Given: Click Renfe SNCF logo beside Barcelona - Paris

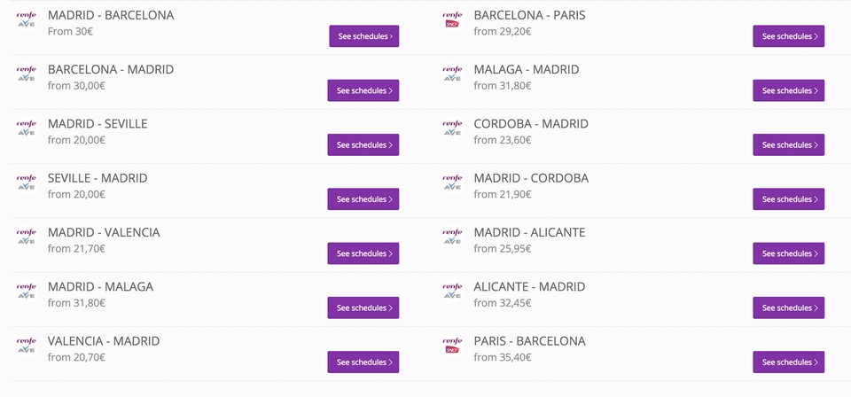Looking at the screenshot, I should tap(452, 19).
